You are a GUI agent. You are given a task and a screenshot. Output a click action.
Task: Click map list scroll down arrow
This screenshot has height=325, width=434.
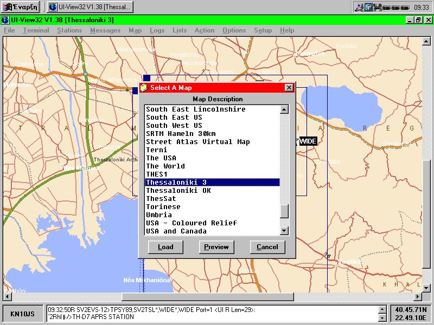tap(284, 231)
